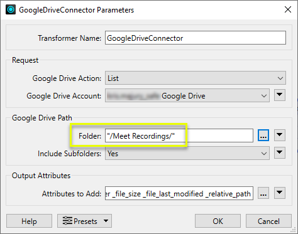Click inside the Transformer Name field
The height and width of the screenshot is (234, 298).
196,38
